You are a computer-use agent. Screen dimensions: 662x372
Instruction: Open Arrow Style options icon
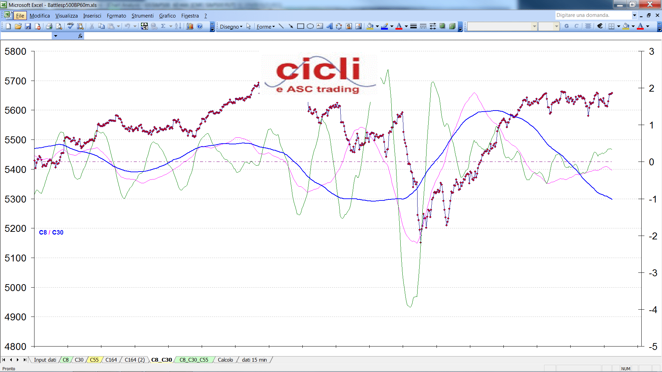pos(433,26)
